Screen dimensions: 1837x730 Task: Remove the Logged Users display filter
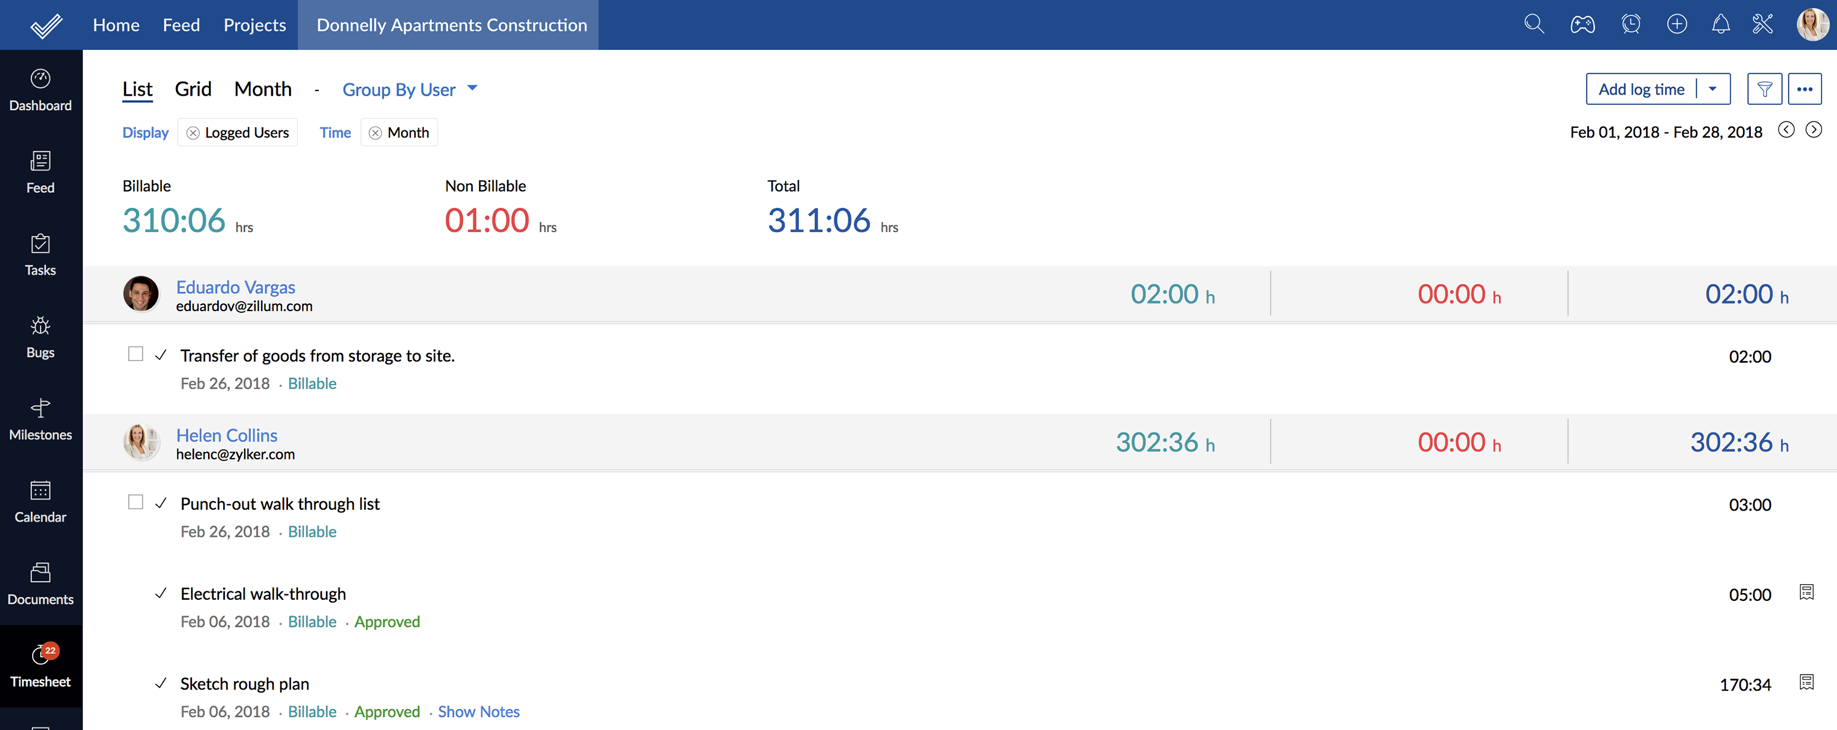pyautogui.click(x=193, y=133)
